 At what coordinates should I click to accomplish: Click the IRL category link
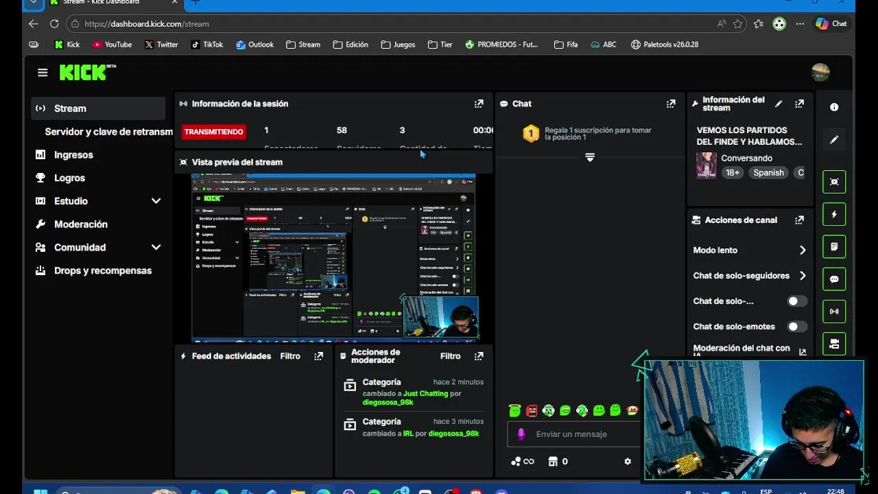(408, 434)
